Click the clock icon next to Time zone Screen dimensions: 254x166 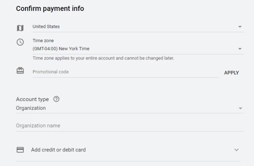20,42
